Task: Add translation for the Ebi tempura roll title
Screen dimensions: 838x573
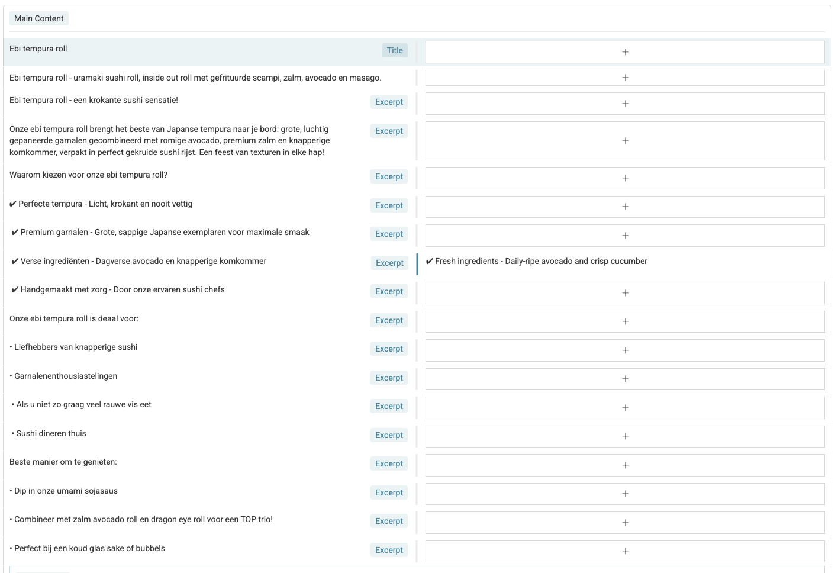Action: (625, 52)
